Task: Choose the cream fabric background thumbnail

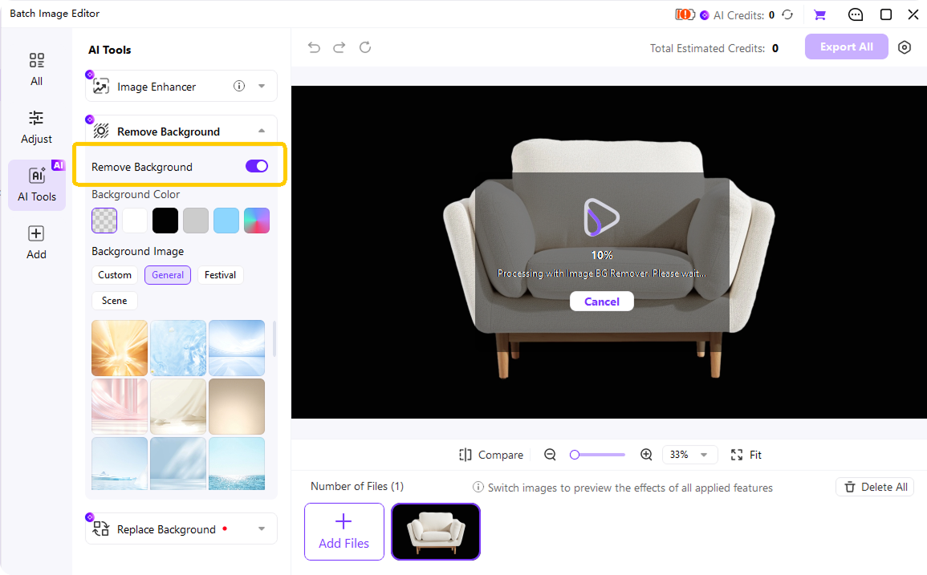Action: [178, 407]
